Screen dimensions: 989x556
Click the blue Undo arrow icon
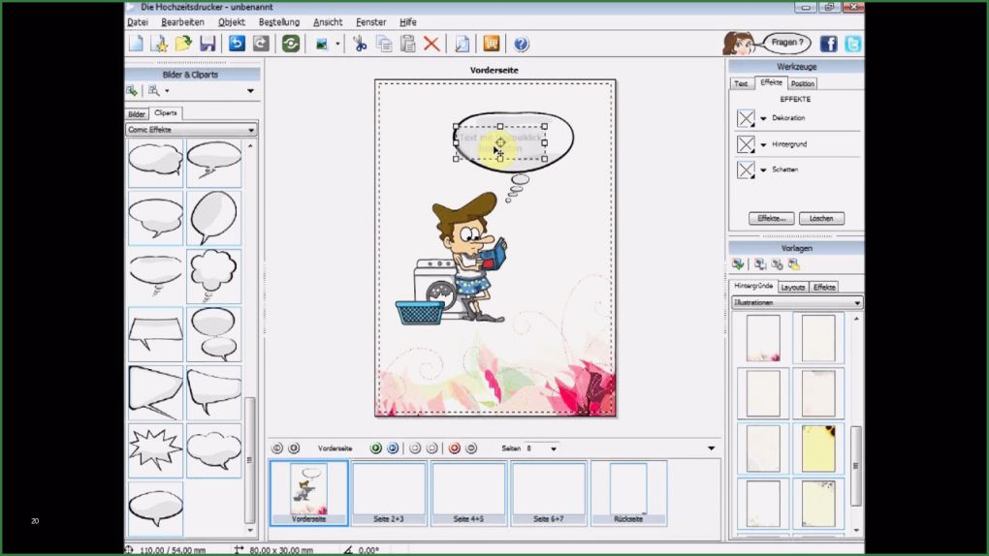[237, 44]
